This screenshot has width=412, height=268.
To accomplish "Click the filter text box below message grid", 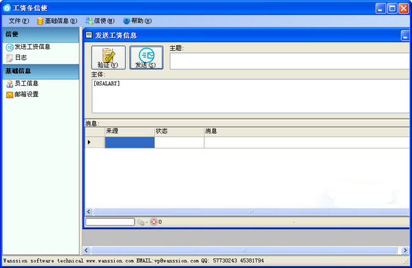I will [110, 222].
